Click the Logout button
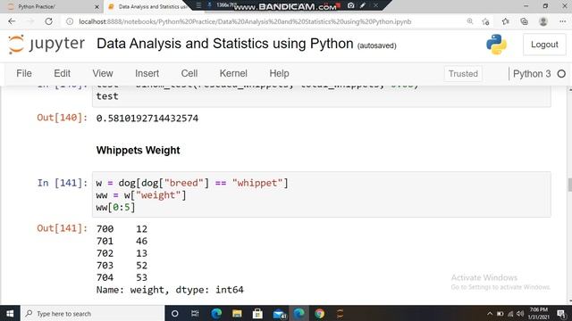This screenshot has width=572, height=321. (x=544, y=45)
